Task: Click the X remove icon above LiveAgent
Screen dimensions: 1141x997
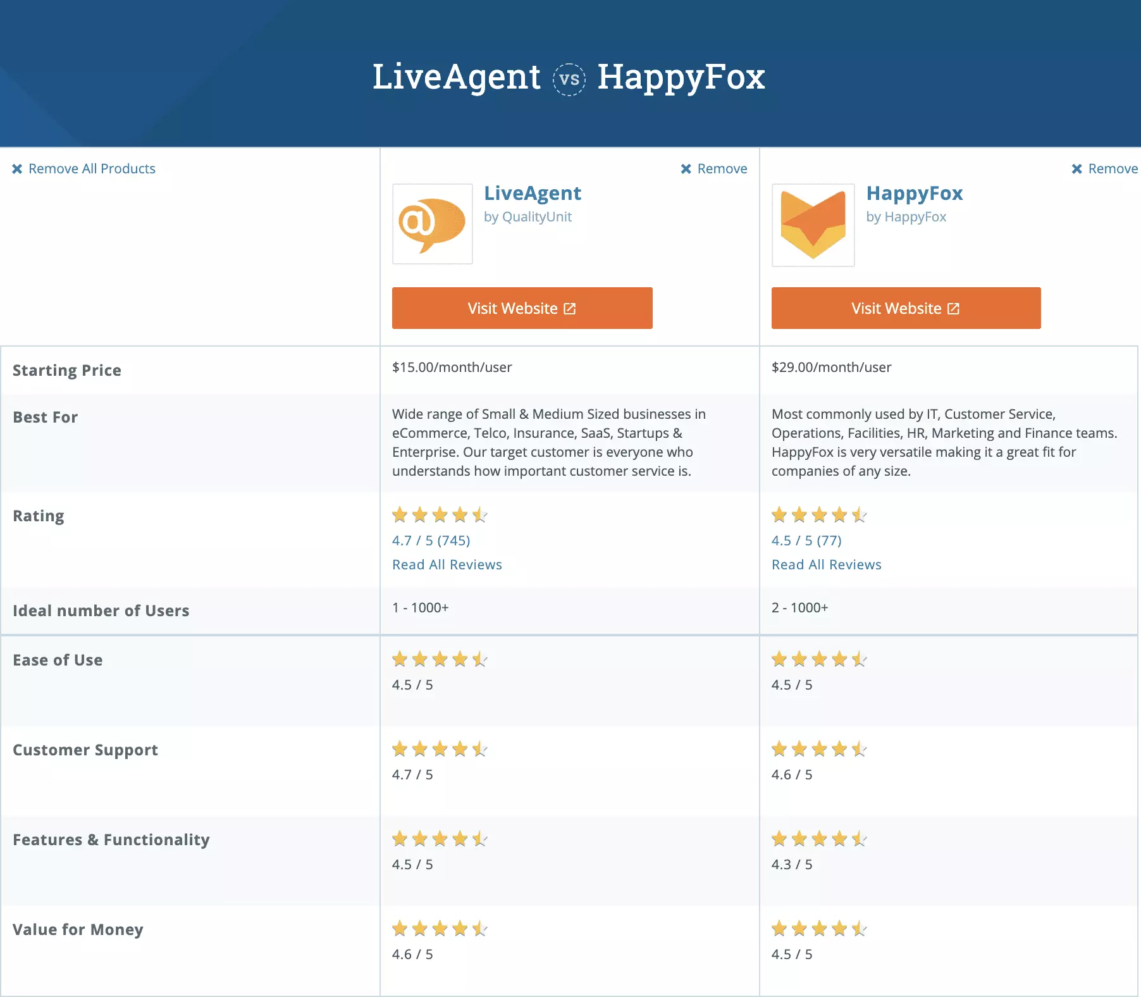Action: [685, 168]
